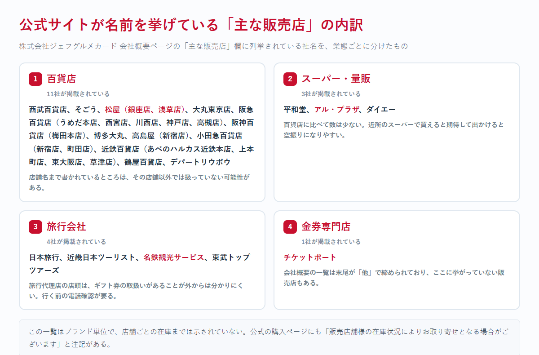This screenshot has width=539, height=355.
Task: Click the red text アル・プラザ
Action: [x=337, y=109]
